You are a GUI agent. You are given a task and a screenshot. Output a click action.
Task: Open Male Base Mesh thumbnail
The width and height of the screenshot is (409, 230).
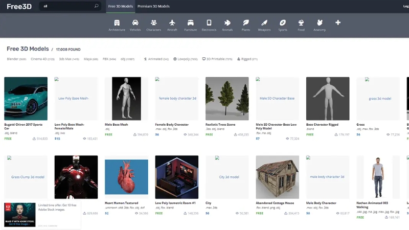(x=126, y=99)
